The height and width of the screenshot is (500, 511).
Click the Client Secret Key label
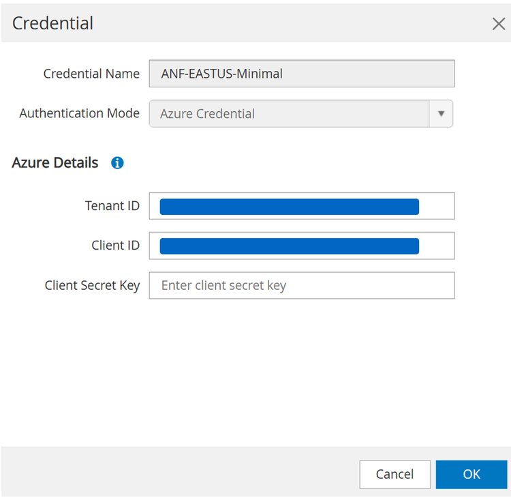(x=92, y=286)
